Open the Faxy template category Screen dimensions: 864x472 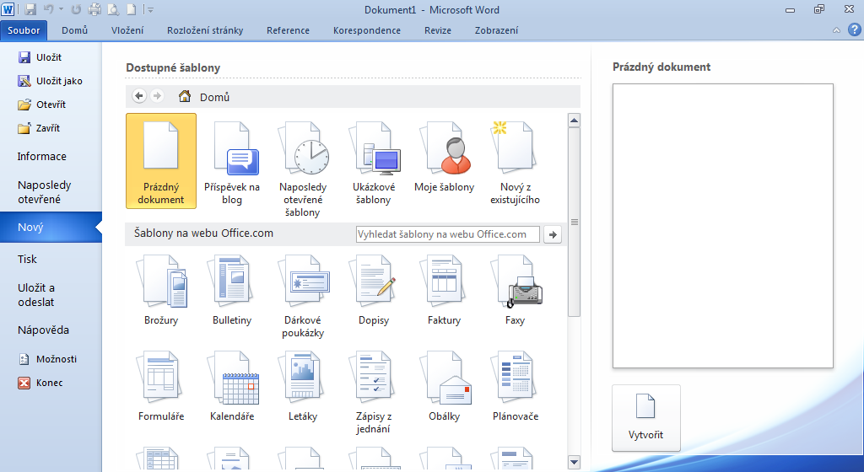515,290
